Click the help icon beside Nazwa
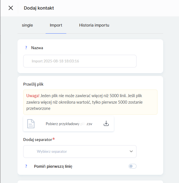Viewport: 179px width, 183px height. pyautogui.click(x=26, y=48)
